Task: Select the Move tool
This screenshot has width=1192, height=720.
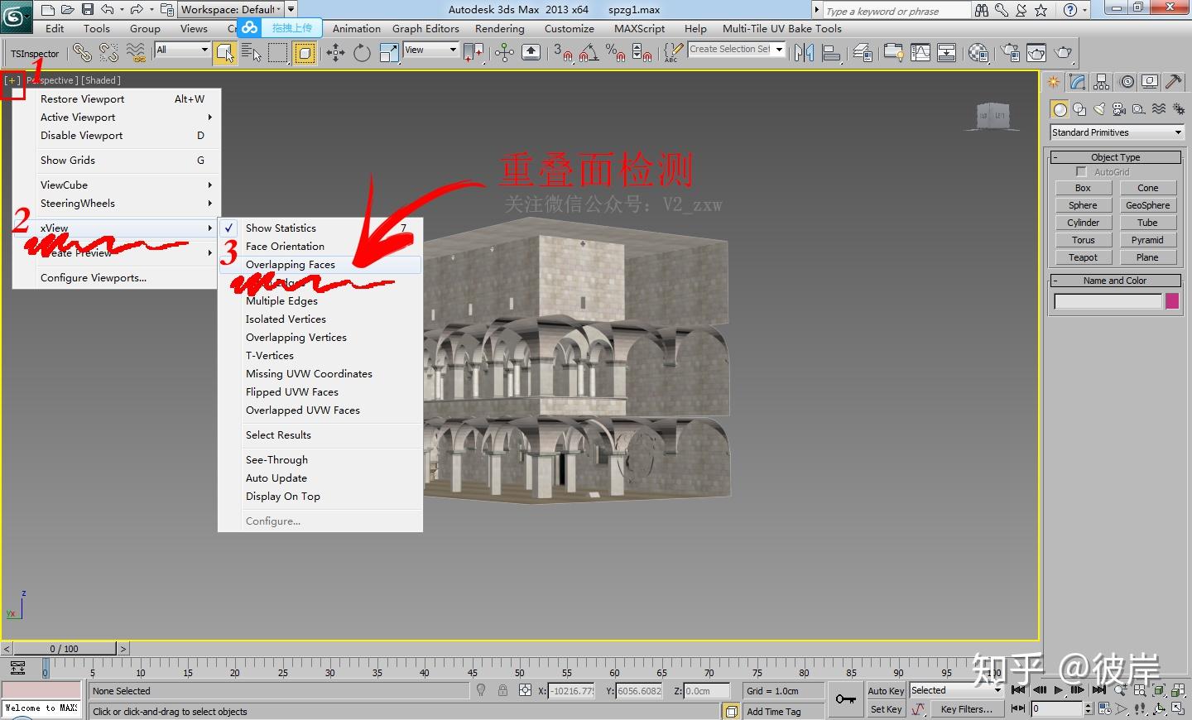Action: [335, 53]
